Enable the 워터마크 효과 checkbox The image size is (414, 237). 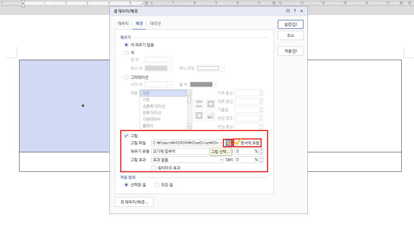coord(154,168)
